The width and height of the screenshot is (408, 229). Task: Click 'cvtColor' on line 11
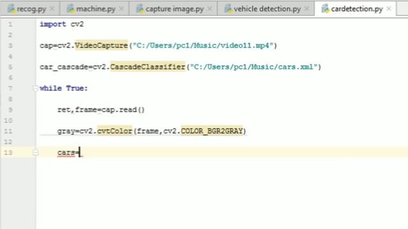115,131
